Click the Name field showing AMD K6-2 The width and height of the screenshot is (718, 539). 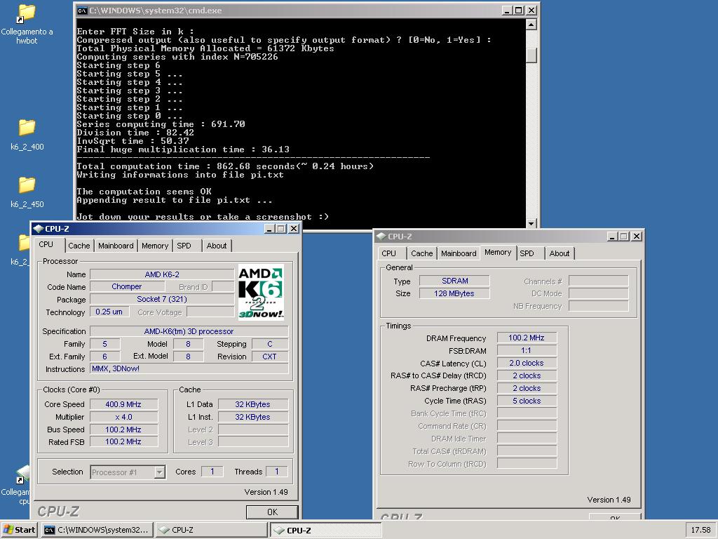[x=162, y=274]
